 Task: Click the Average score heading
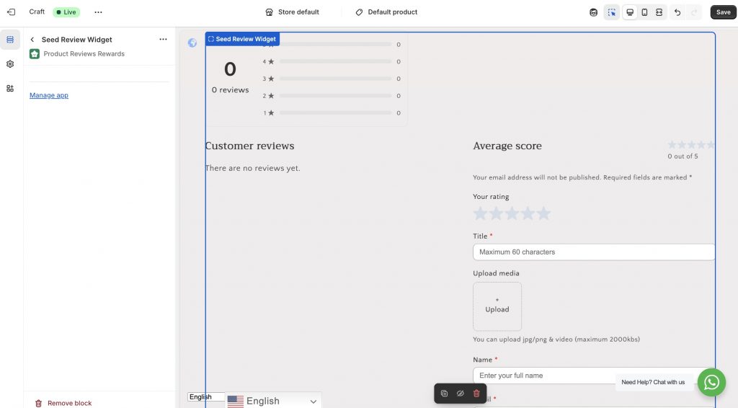pyautogui.click(x=507, y=146)
